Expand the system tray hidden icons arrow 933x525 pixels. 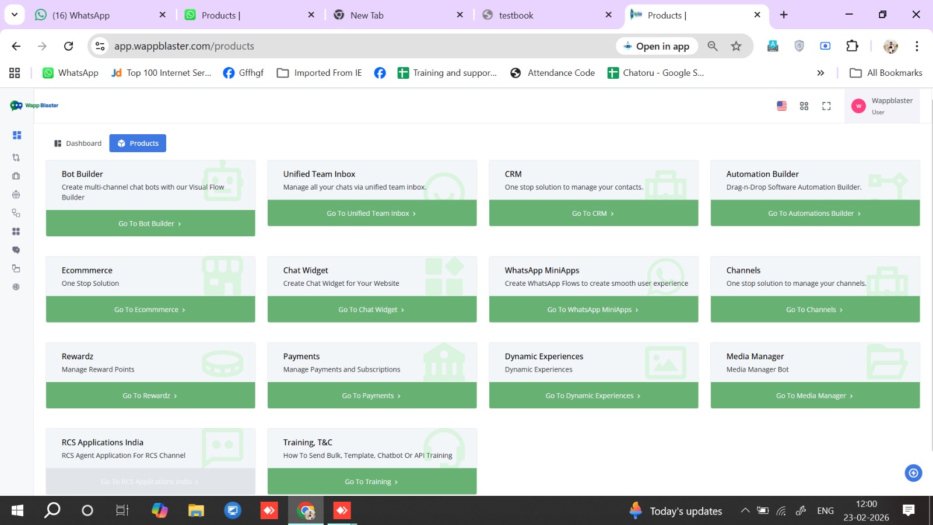pyautogui.click(x=745, y=510)
